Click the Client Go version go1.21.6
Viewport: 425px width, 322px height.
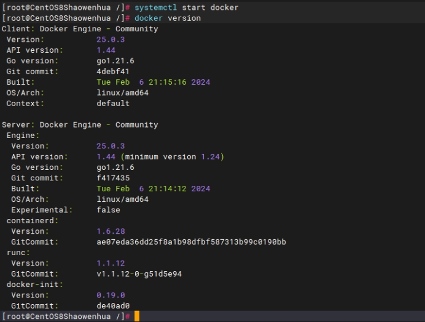tap(115, 61)
